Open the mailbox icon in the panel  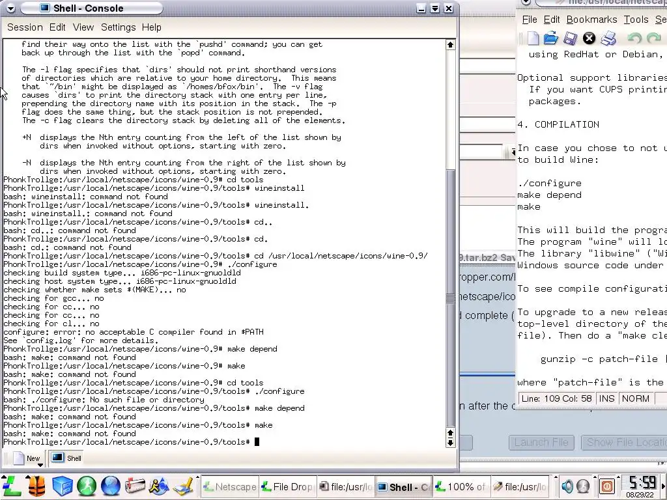(x=135, y=486)
